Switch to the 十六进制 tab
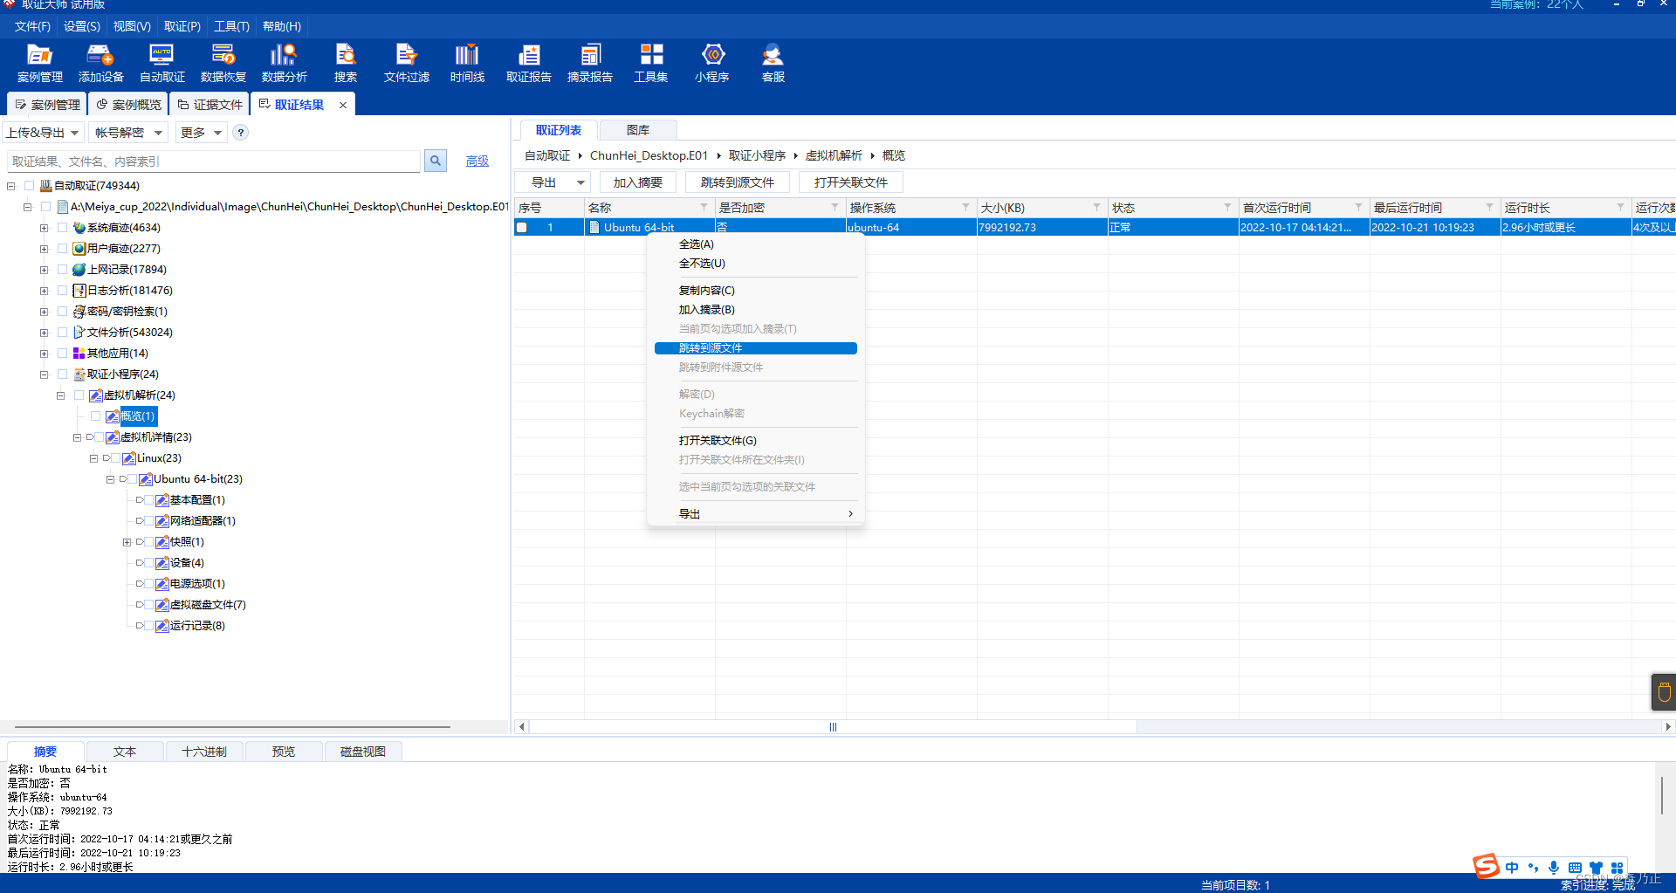The image size is (1676, 893). [x=204, y=752]
